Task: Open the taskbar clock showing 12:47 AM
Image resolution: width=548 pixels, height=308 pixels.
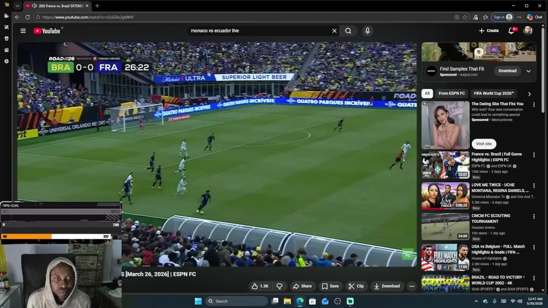Action: [534, 301]
